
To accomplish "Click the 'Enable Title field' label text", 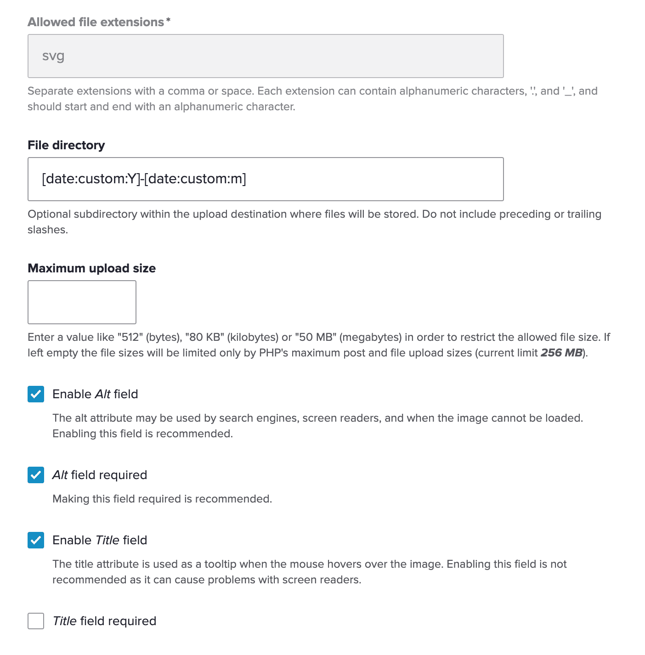I will (x=100, y=540).
